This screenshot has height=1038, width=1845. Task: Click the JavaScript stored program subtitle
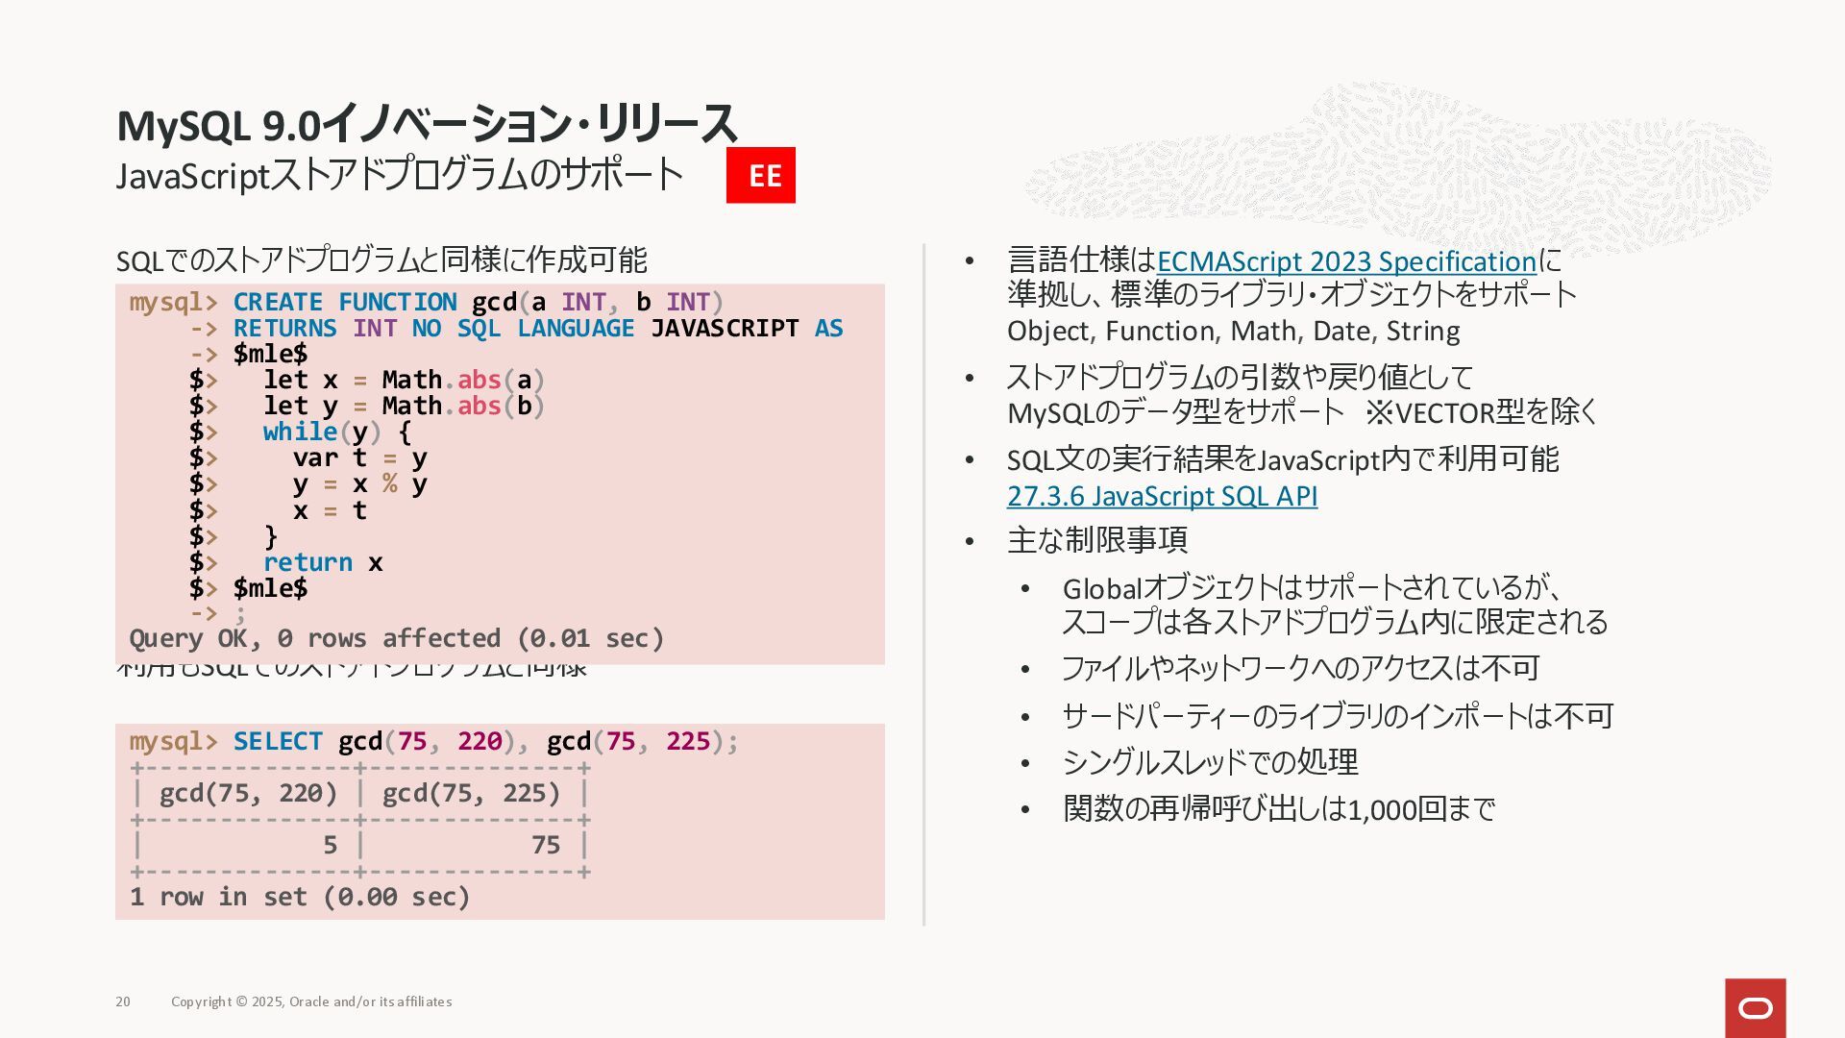[399, 175]
